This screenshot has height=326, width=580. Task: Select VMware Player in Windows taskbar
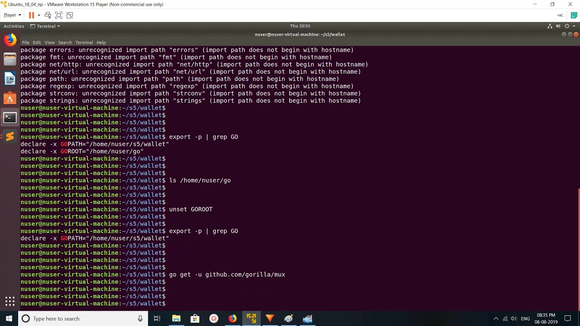pos(251,319)
